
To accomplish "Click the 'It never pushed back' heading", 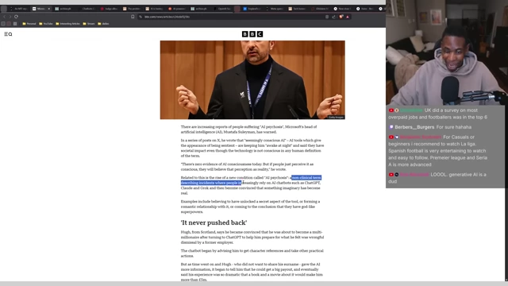I will pos(214,222).
